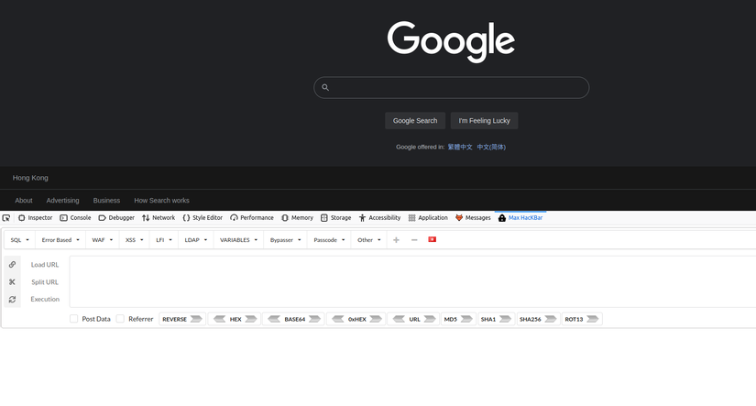Click the plus icon in HackBar toolbar
The image size is (756, 406).
(396, 239)
